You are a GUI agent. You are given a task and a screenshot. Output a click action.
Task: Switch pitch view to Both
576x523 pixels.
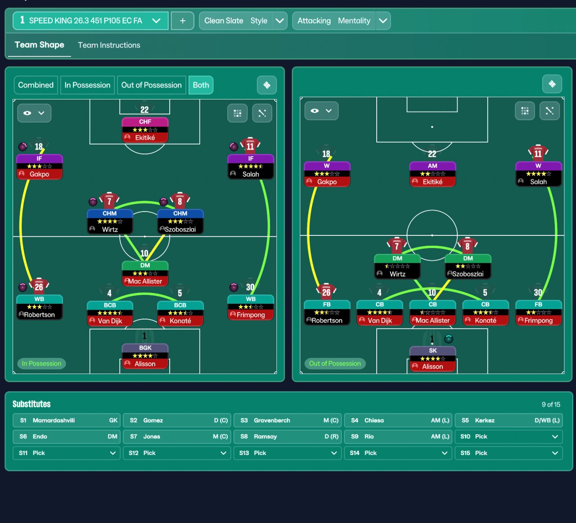click(201, 85)
